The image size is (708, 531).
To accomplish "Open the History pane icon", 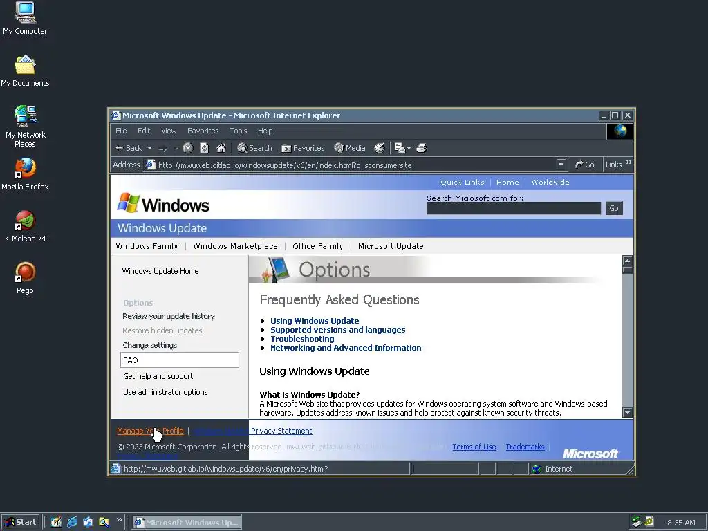I will pos(380,148).
